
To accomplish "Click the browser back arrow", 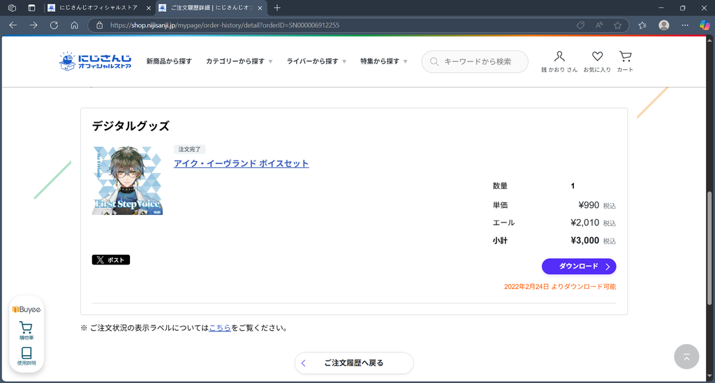I will (13, 25).
